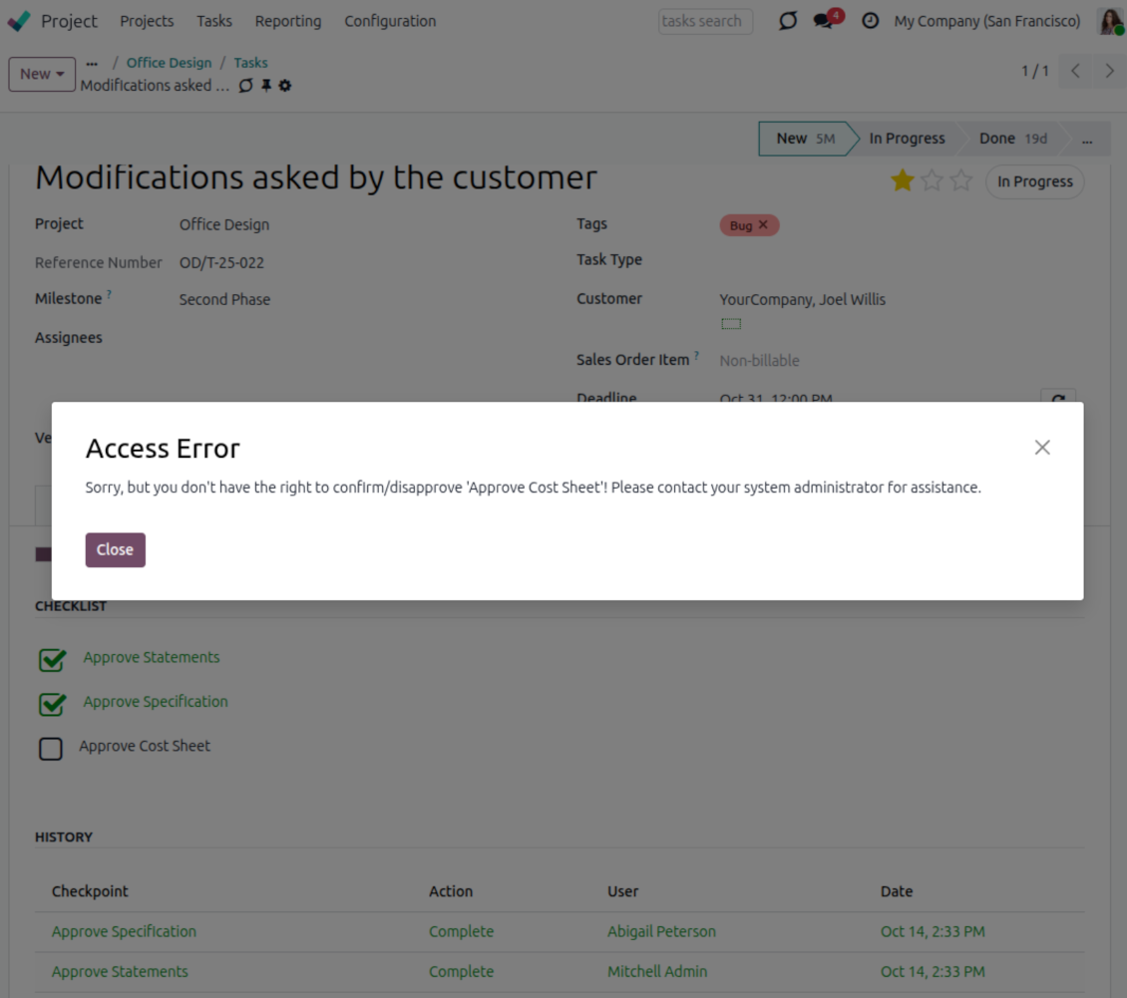
Task: Set priority with the third star
Action: (960, 180)
